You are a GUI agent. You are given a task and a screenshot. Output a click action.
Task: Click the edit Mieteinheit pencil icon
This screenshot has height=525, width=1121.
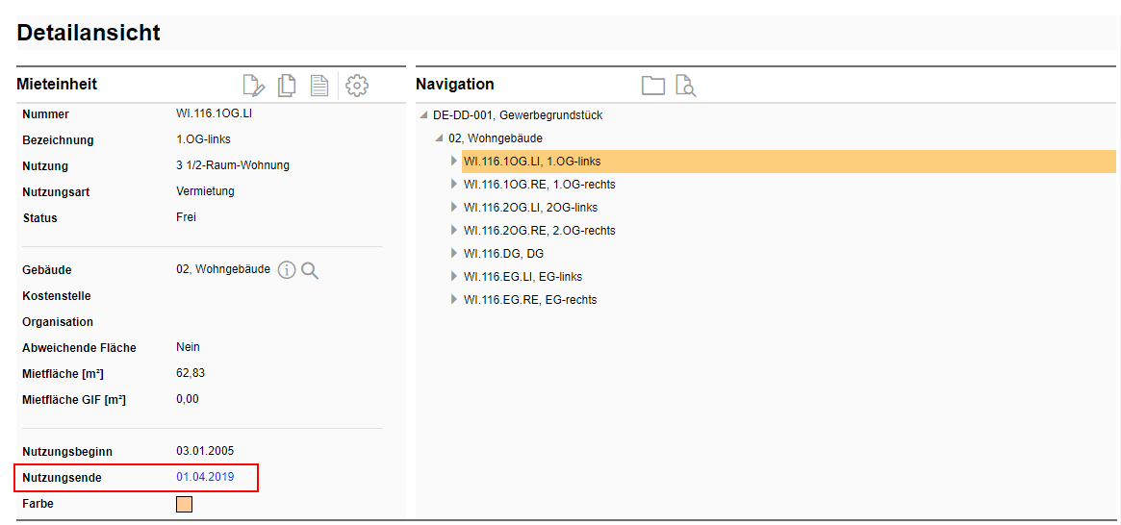click(x=254, y=86)
